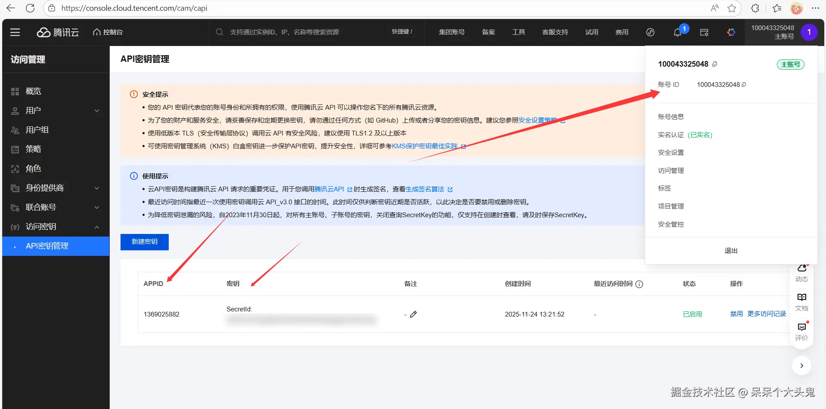Open notifications via the bell icon
Screen dimensions: 826x409
(x=678, y=32)
